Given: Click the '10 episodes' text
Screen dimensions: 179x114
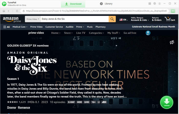Looking at the screenshot, I should click(58, 102).
